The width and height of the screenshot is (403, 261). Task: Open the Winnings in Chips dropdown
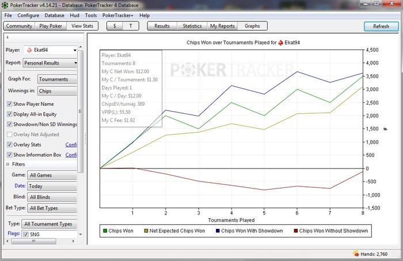pyautogui.click(x=57, y=91)
